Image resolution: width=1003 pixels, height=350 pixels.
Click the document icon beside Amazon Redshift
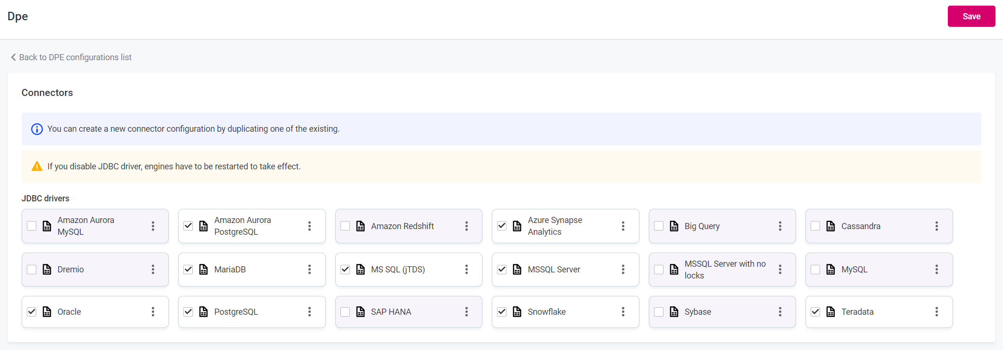tap(360, 226)
